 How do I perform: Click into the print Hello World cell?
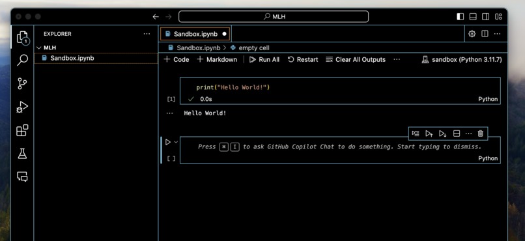tap(340, 87)
